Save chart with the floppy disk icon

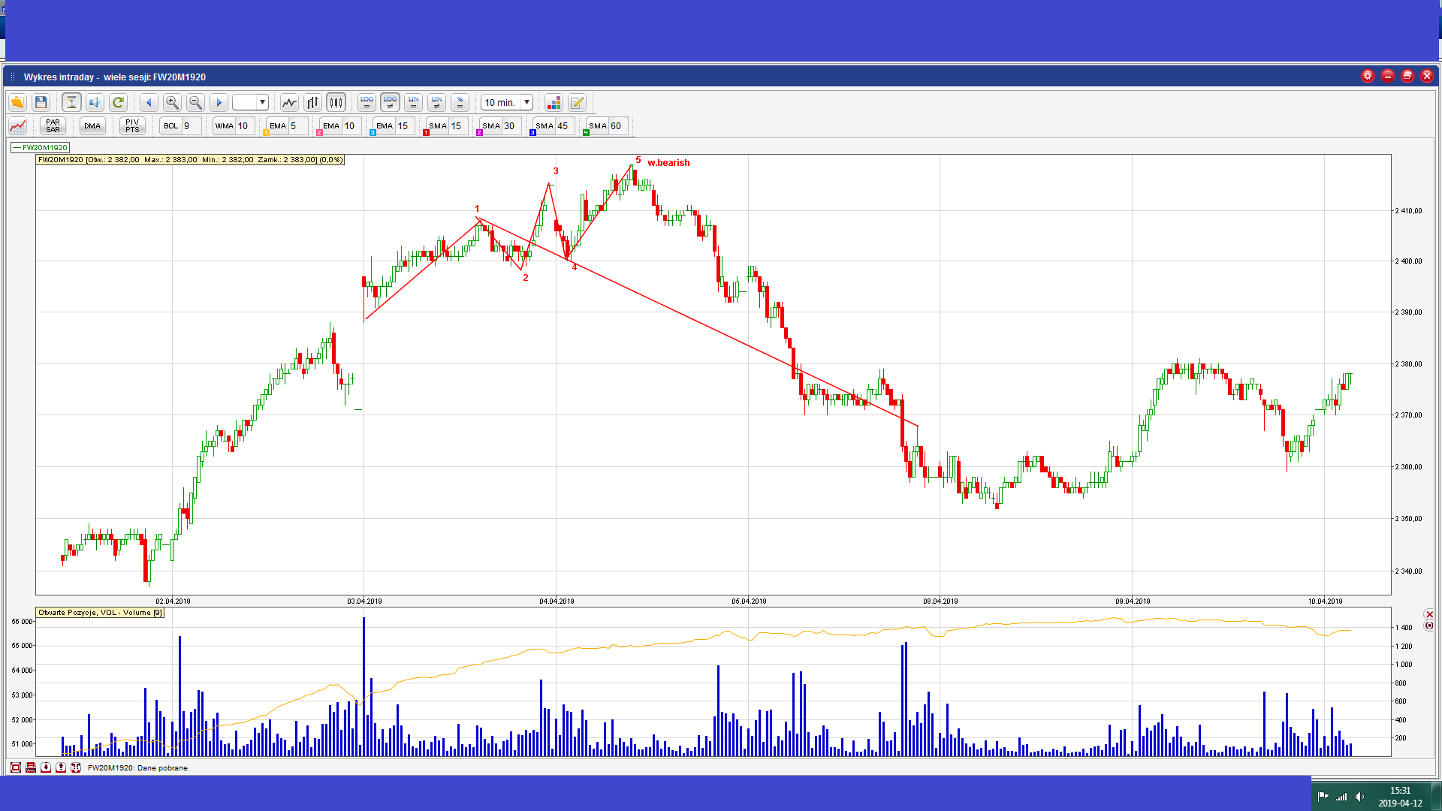pyautogui.click(x=41, y=102)
